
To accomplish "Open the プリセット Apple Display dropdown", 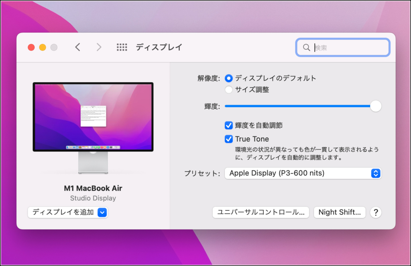I will click(x=303, y=173).
